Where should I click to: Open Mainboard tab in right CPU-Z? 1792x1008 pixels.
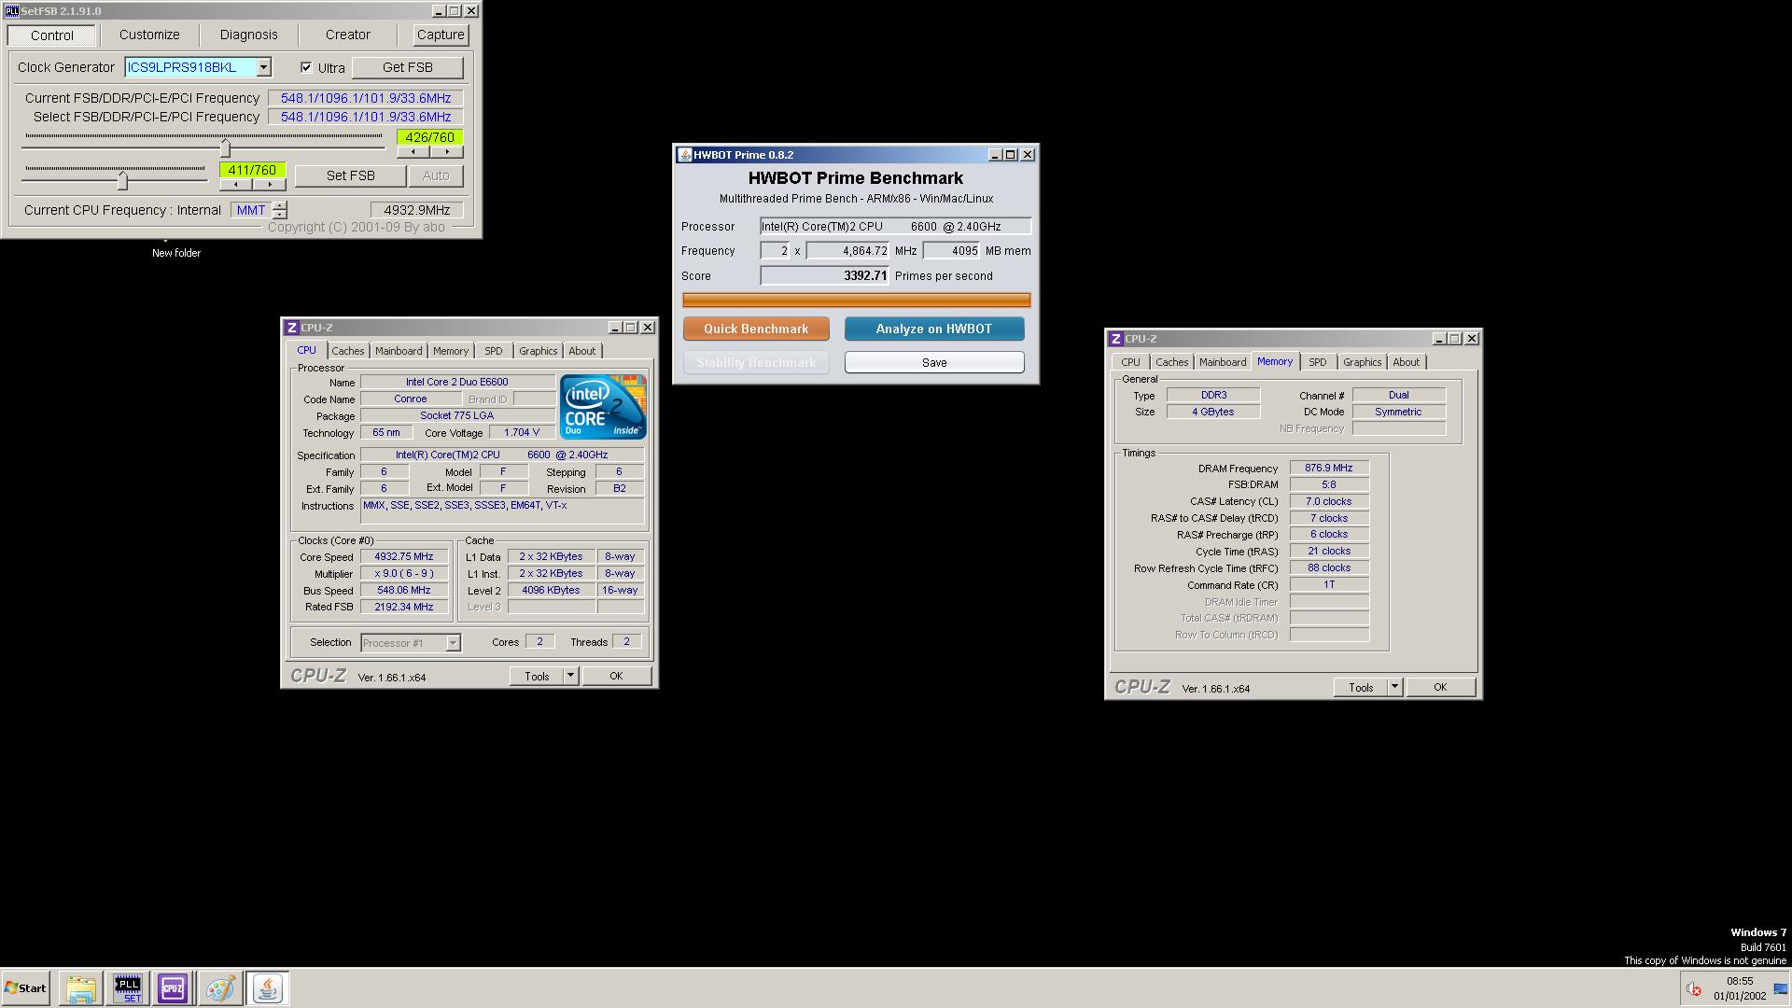(1223, 362)
